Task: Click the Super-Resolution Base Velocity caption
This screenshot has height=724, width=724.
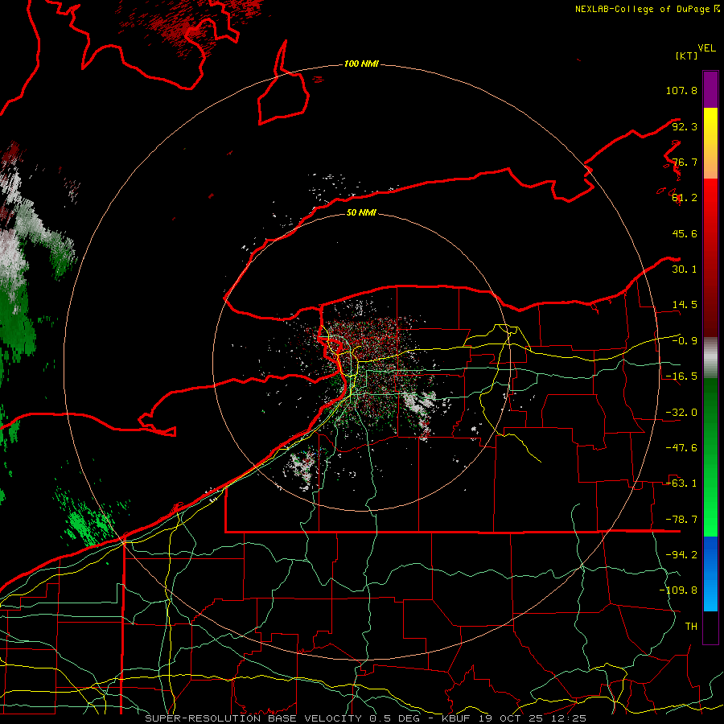Action: (366, 718)
